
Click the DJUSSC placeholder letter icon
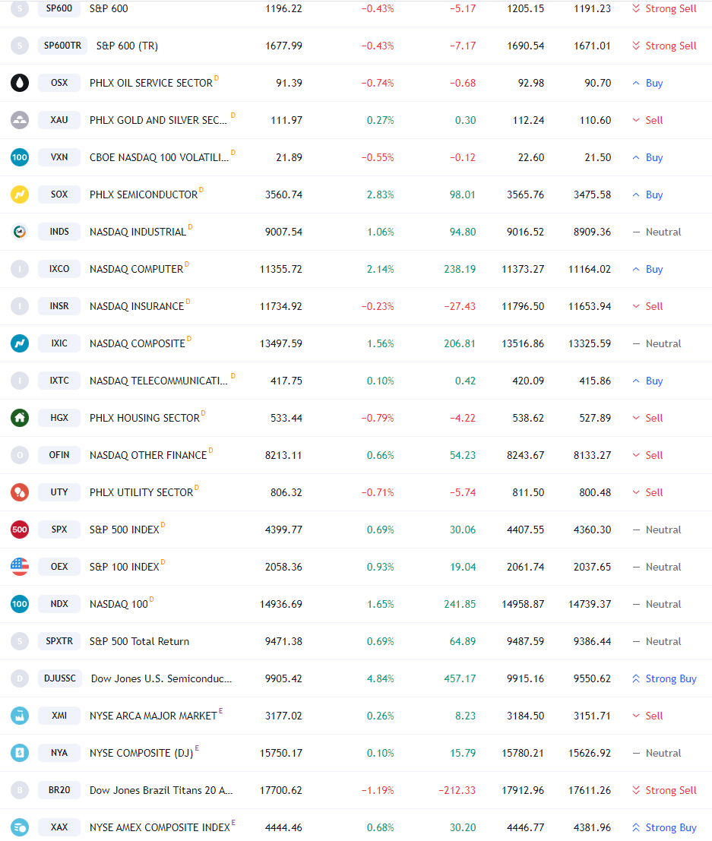[20, 678]
